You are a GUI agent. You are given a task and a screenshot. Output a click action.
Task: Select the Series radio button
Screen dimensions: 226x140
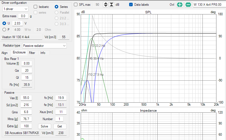(56, 7)
